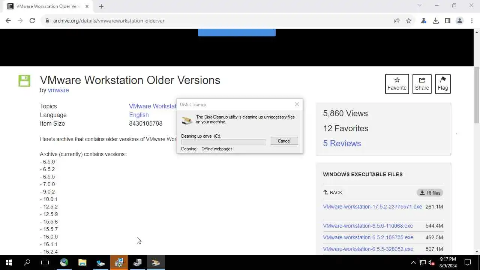The image size is (480, 270).
Task: Close the Disk Cleanup dialog
Action: [297, 104]
